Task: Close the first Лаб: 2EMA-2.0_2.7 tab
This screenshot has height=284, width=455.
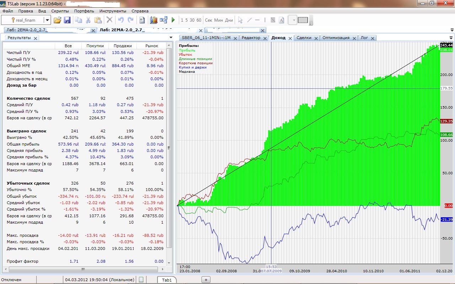Action: tap(93, 31)
